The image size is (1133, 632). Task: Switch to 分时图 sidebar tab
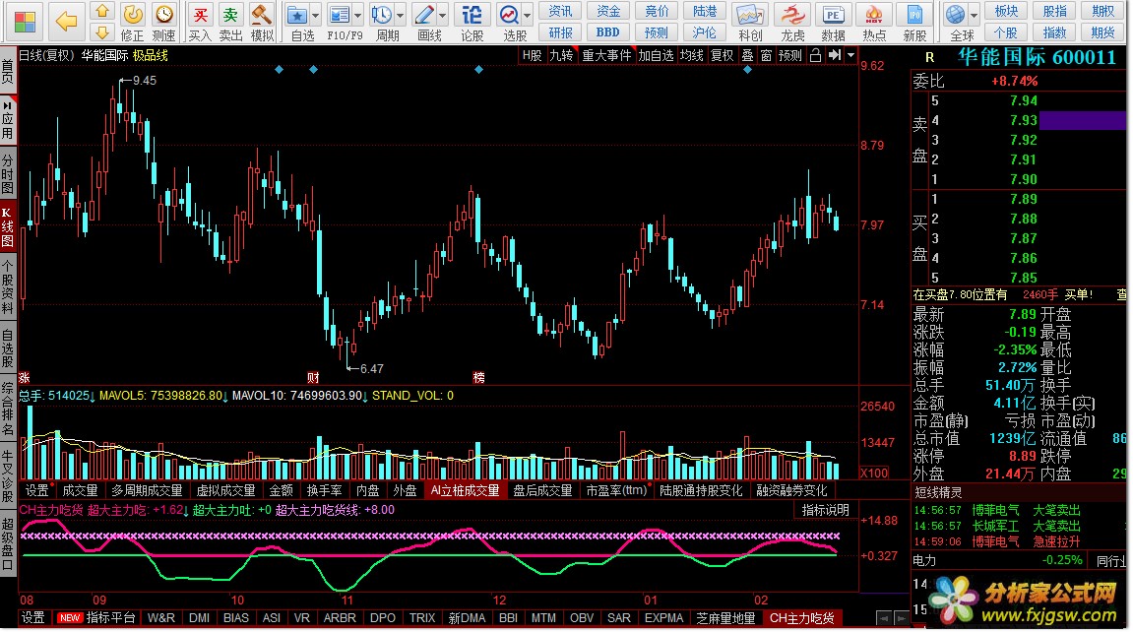coord(7,174)
